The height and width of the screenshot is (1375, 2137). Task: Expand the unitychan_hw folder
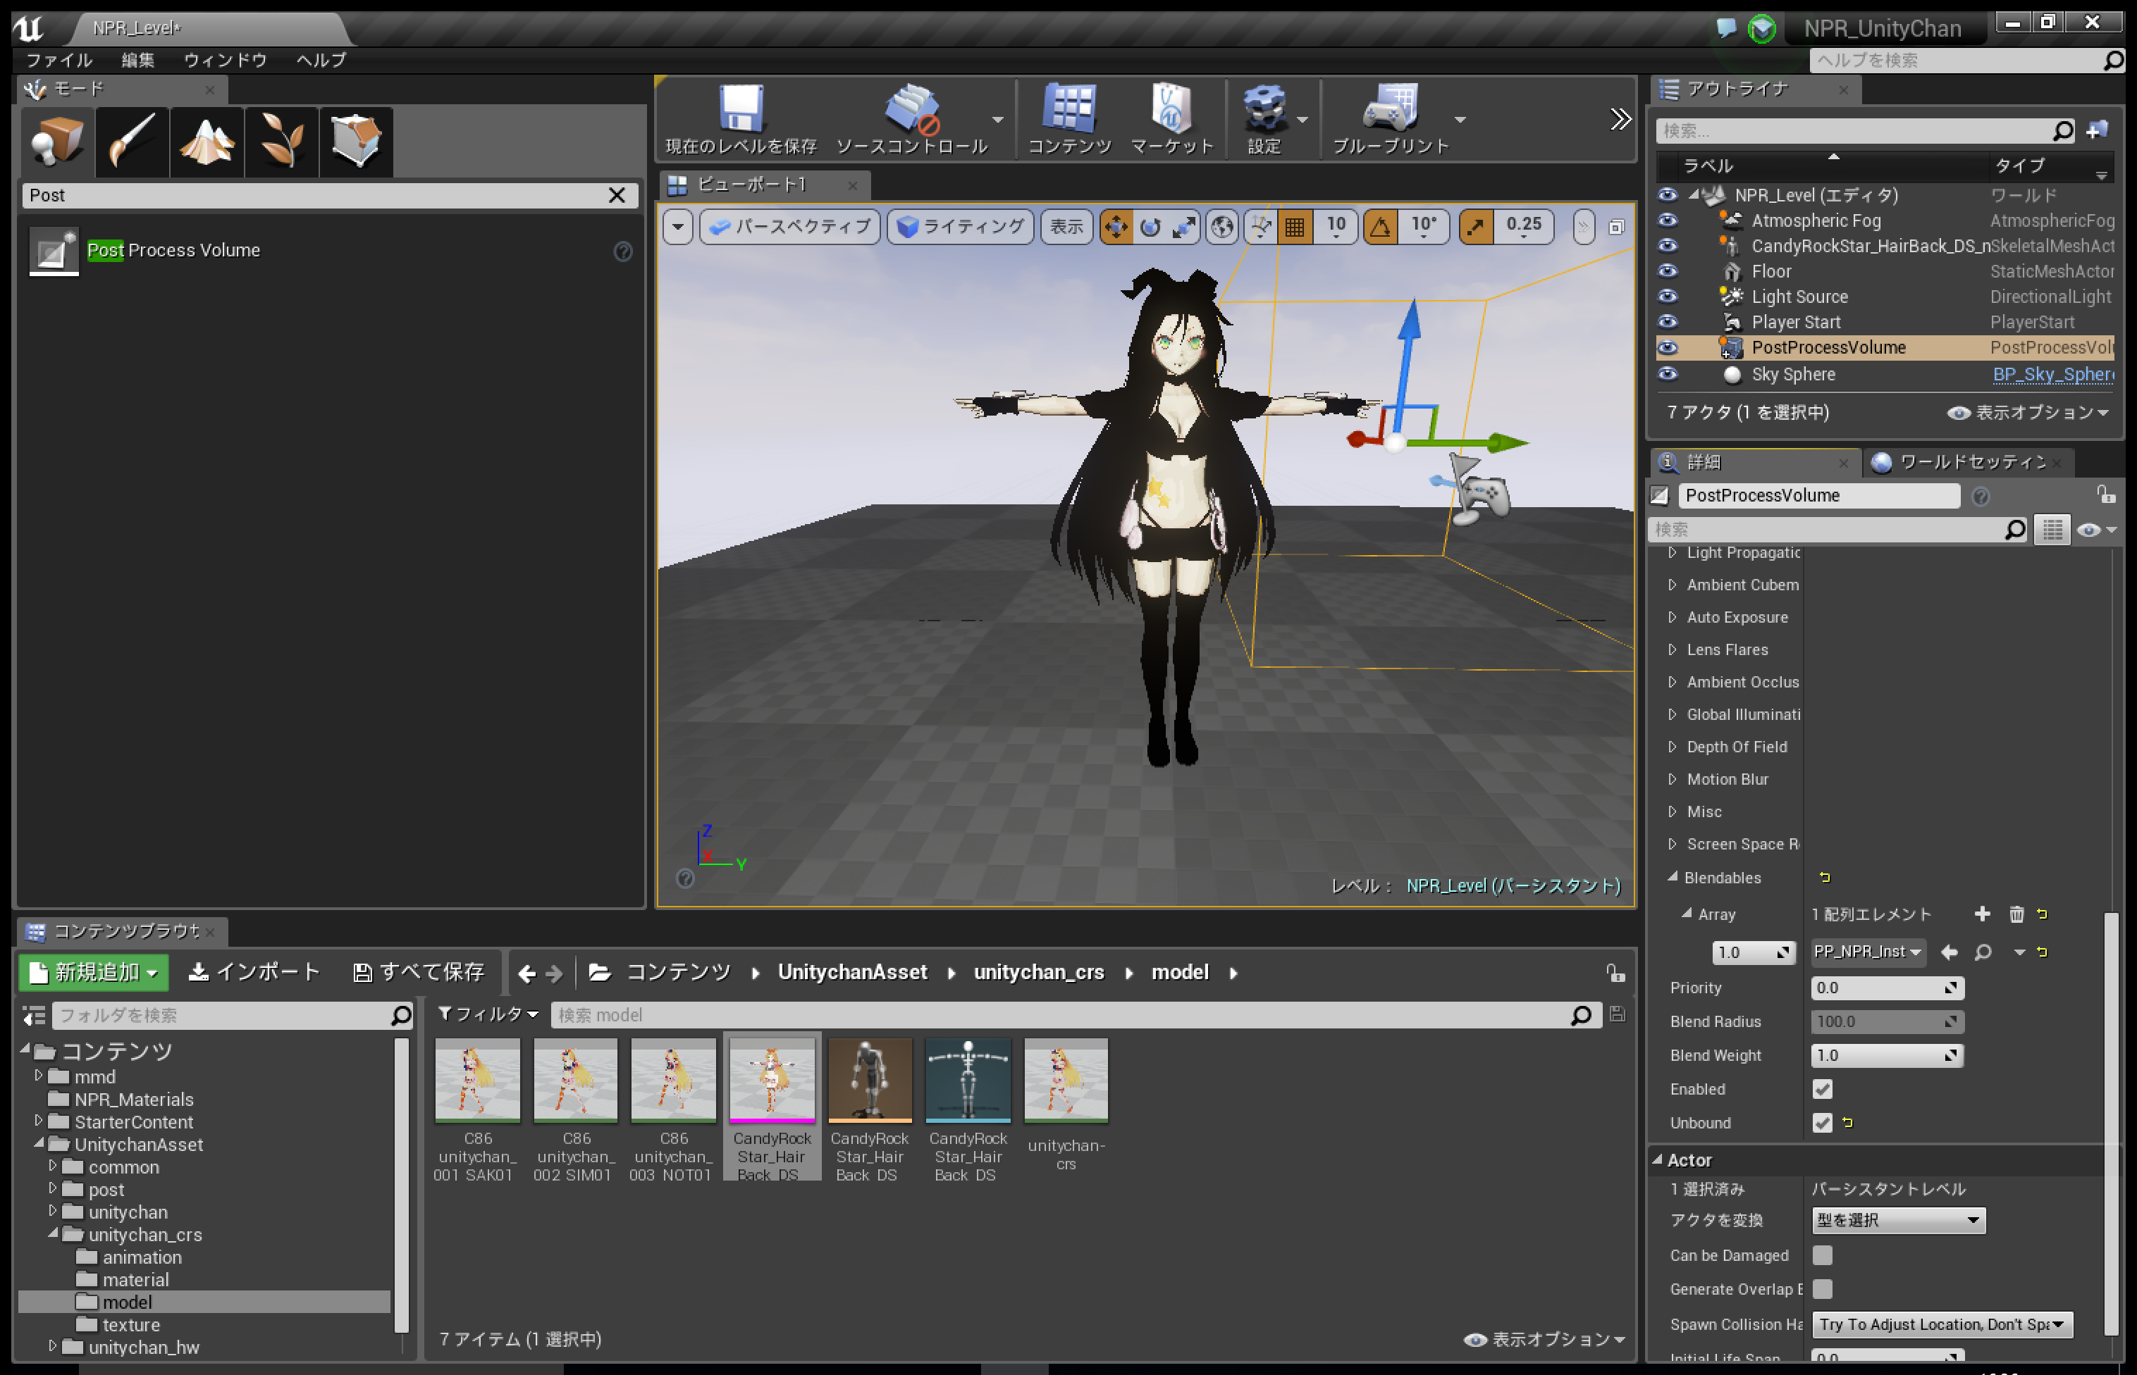52,1345
